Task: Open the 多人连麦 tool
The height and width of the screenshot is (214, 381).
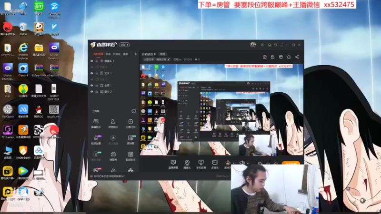Action: [x=113, y=140]
